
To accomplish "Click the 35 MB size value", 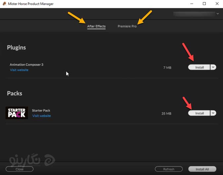I will click(166, 114).
